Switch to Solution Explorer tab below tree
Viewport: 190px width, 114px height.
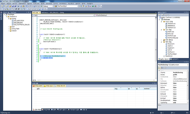click(x=164, y=59)
